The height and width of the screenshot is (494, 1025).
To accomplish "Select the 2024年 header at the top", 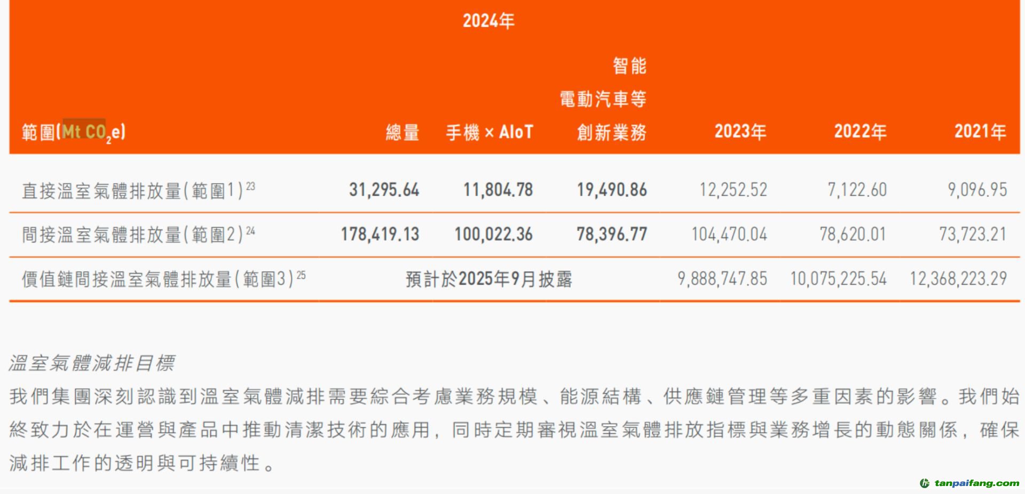I will 488,21.
